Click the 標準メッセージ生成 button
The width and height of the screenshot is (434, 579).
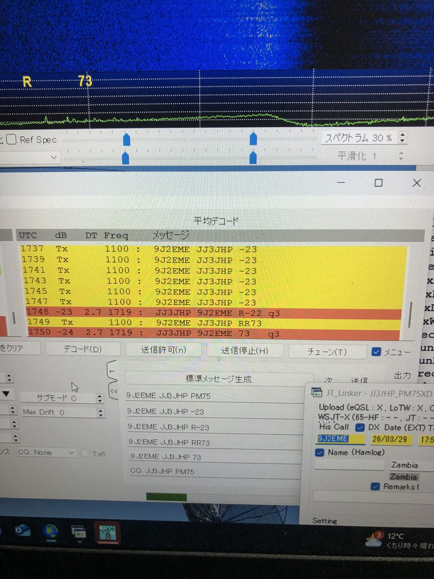(x=218, y=379)
